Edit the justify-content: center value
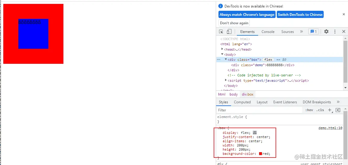 (263, 137)
